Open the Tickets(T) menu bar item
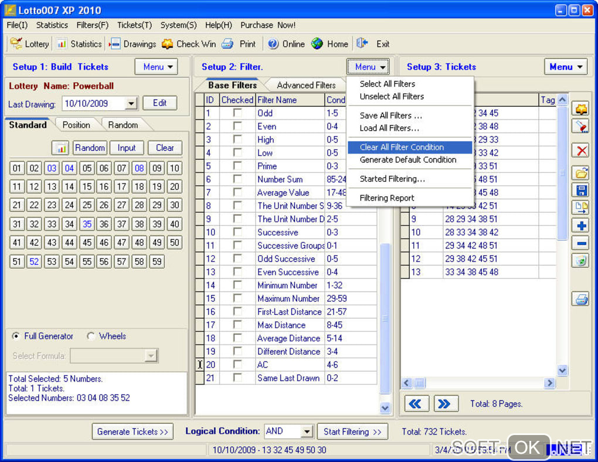The height and width of the screenshot is (462, 598). pos(134,25)
